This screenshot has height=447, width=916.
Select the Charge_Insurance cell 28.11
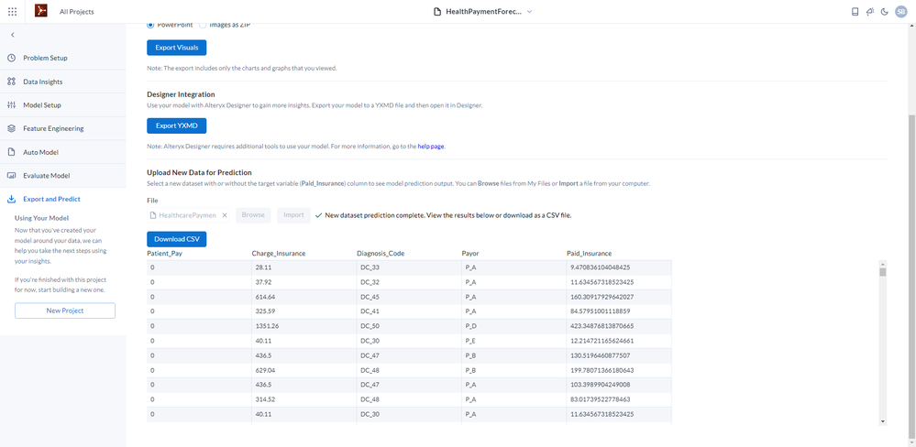tap(304, 267)
